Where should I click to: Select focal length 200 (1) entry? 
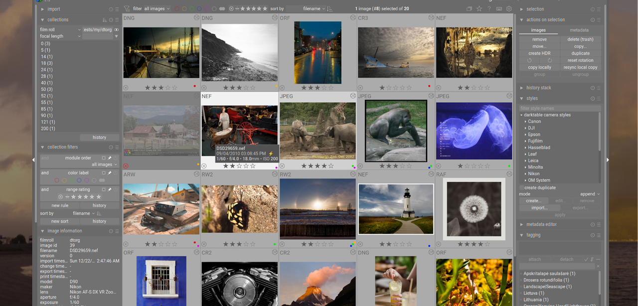point(48,129)
